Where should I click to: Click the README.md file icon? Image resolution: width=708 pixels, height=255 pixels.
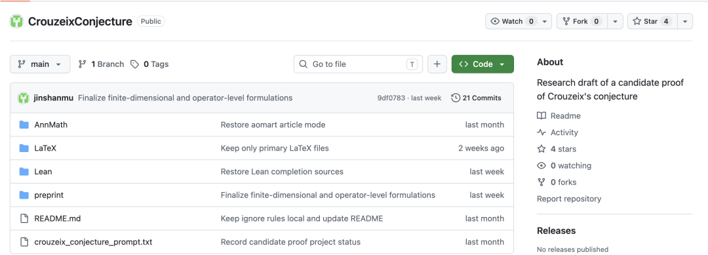24,218
